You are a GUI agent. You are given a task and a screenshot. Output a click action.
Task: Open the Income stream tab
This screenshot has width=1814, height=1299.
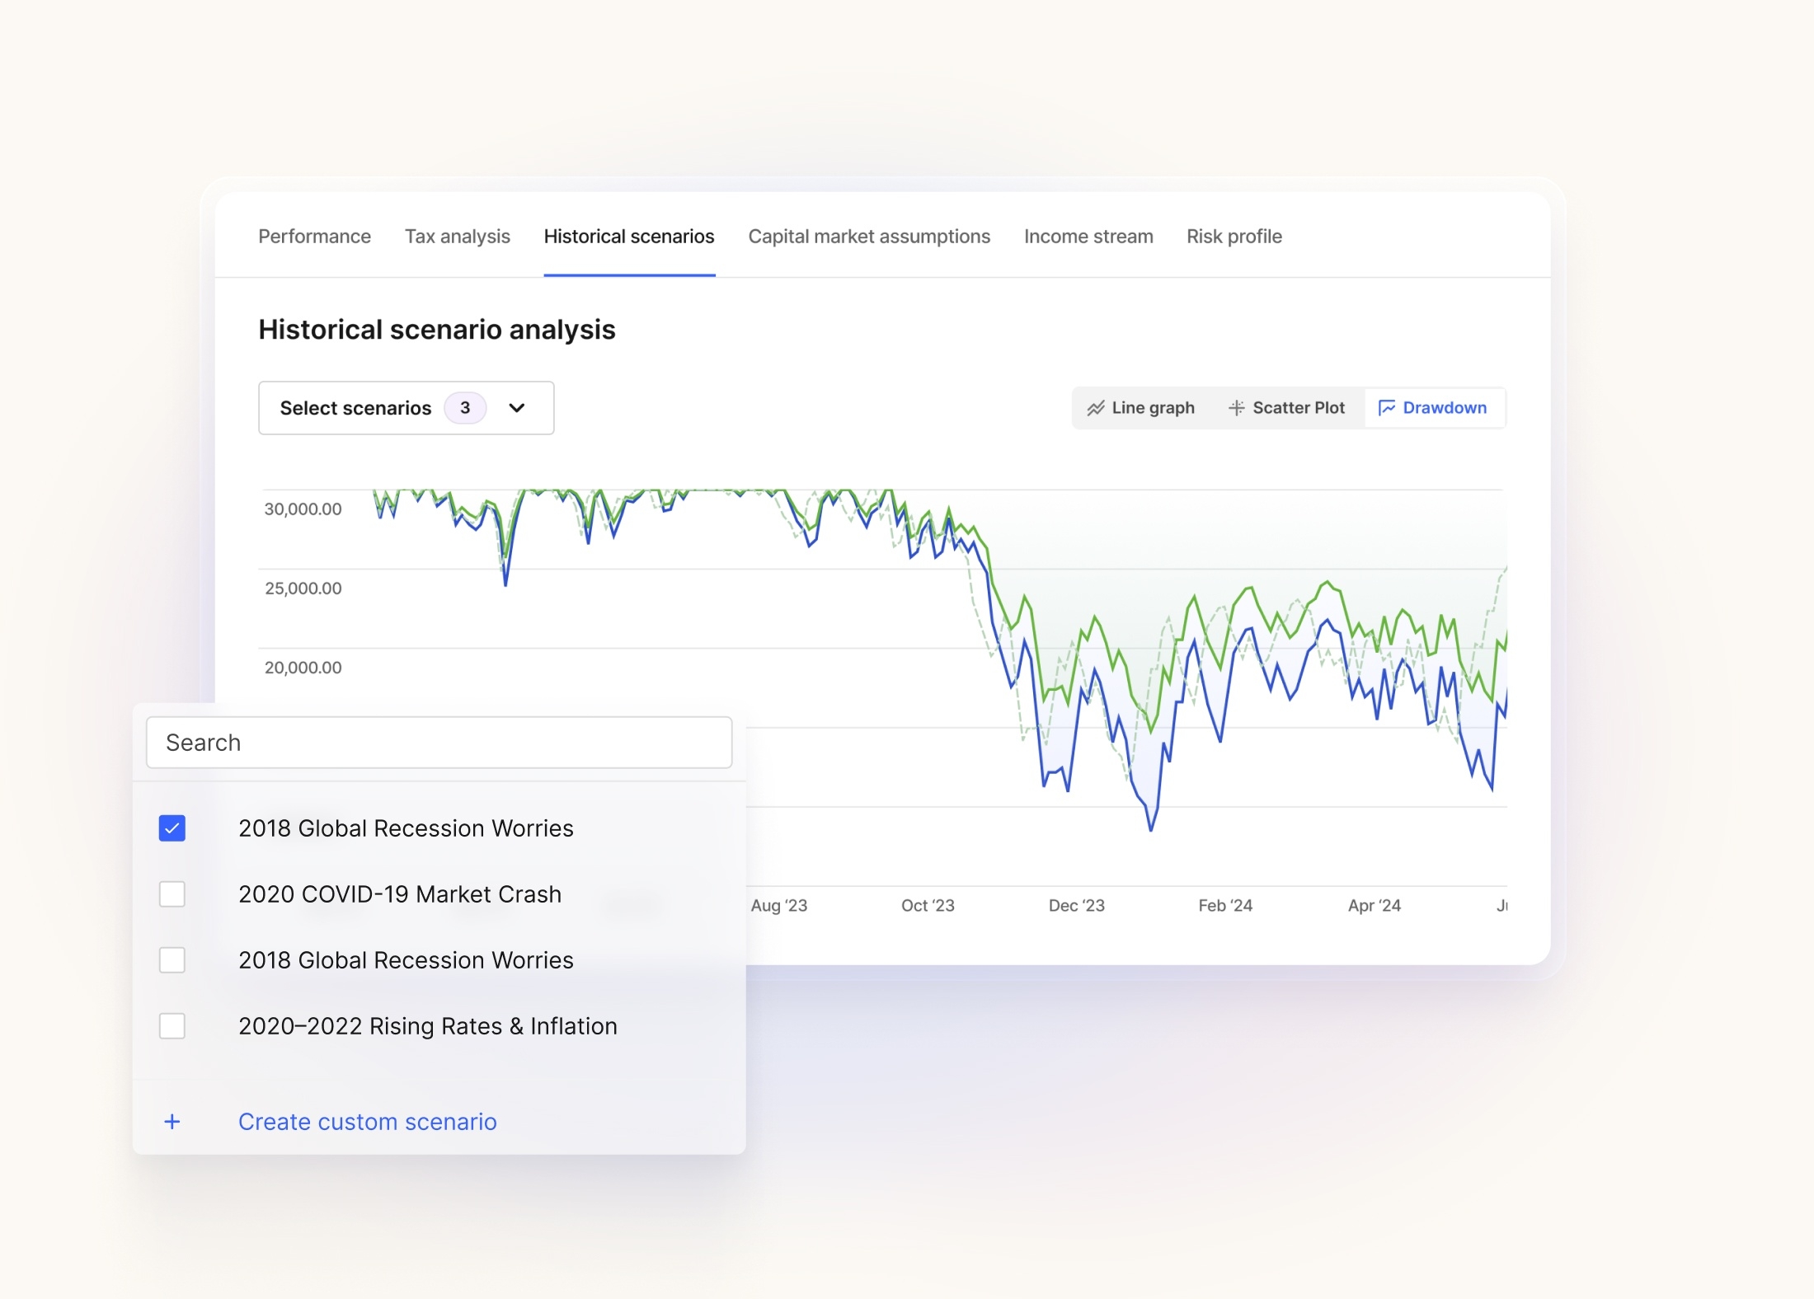[1088, 237]
